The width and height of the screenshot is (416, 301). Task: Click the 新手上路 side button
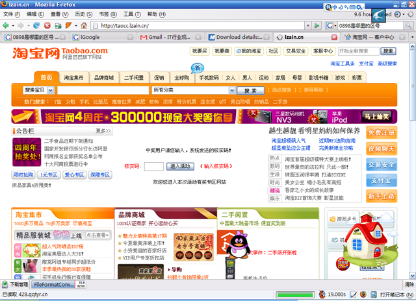point(382,196)
